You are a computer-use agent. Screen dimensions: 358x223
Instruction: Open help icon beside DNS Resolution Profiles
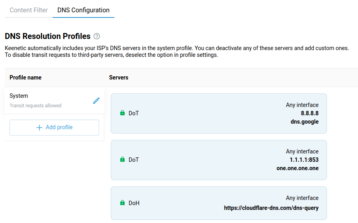point(97,37)
